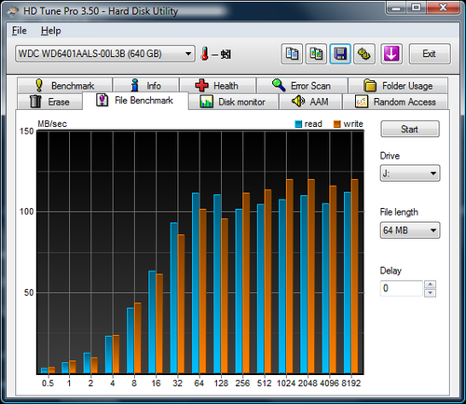Click the thermometer temperature indicator
The height and width of the screenshot is (404, 466).
tap(205, 54)
